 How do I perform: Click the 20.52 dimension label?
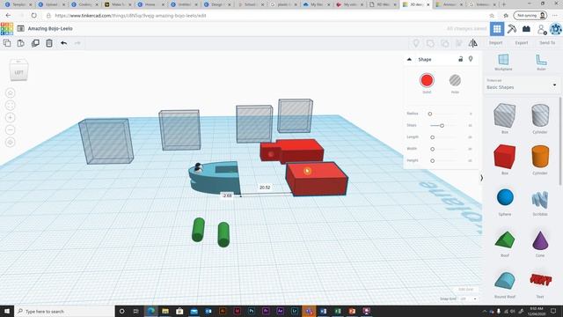pos(265,188)
